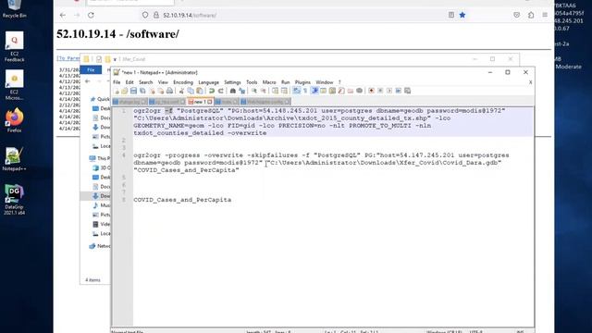Image resolution: width=592 pixels, height=333 pixels.
Task: Click the Close All toolbar icon
Action: click(161, 91)
